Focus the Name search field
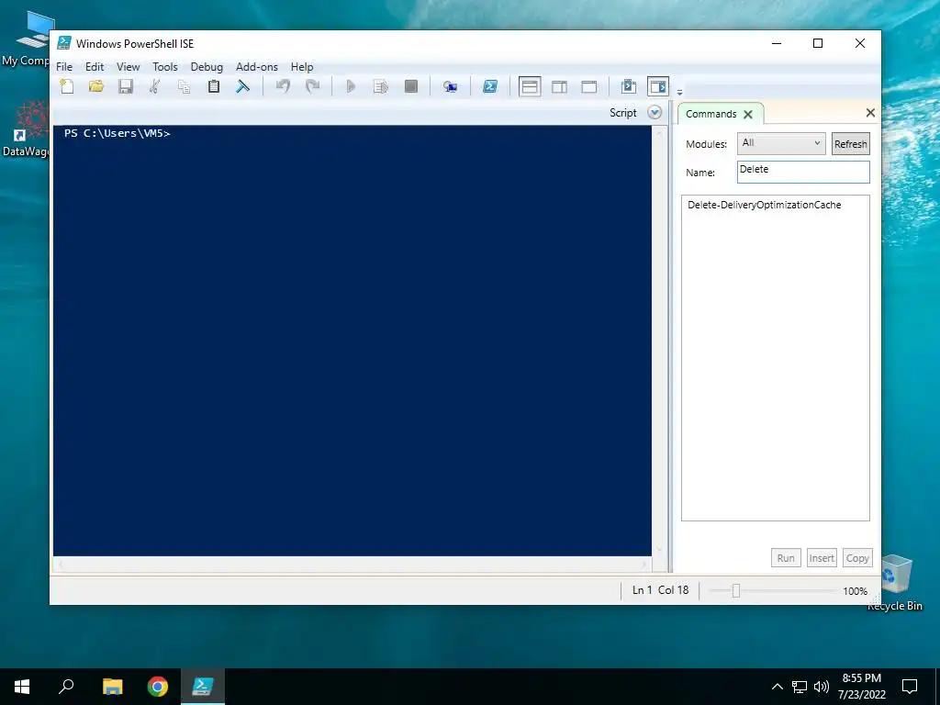 point(803,172)
